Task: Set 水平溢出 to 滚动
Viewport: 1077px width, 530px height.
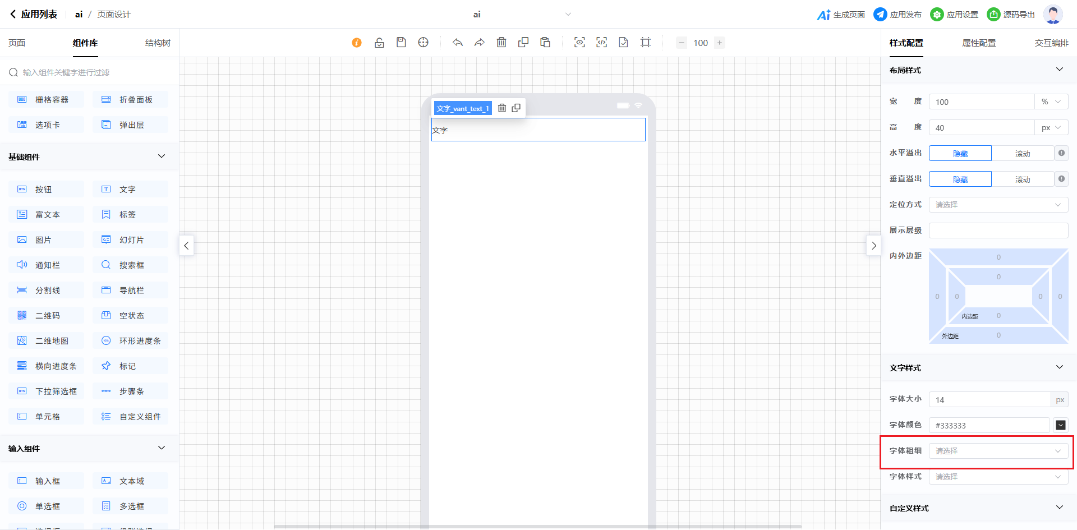Action: click(x=1022, y=154)
